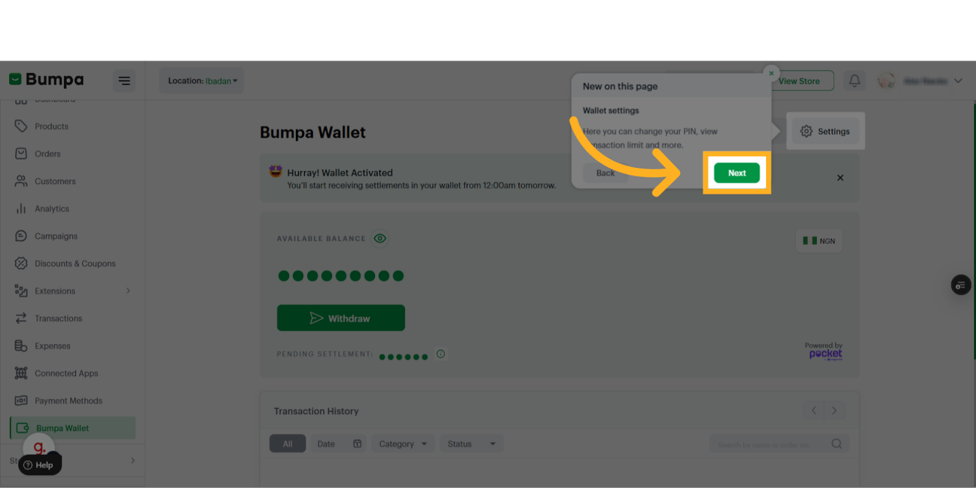Viewport: 976px width, 500px height.
Task: Click the Withdraw button
Action: click(341, 318)
